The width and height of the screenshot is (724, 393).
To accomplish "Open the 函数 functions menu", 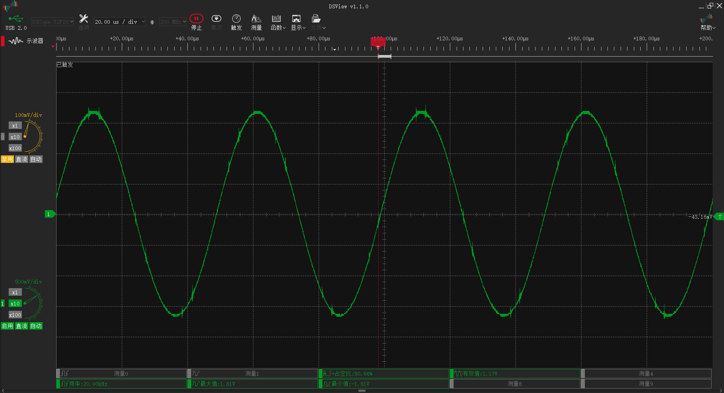I will coord(278,22).
